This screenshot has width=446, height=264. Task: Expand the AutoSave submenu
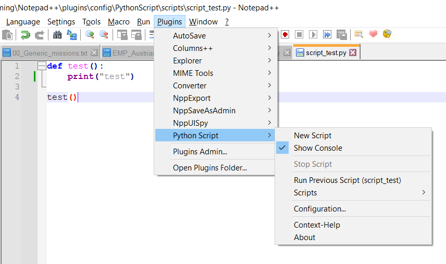click(215, 36)
